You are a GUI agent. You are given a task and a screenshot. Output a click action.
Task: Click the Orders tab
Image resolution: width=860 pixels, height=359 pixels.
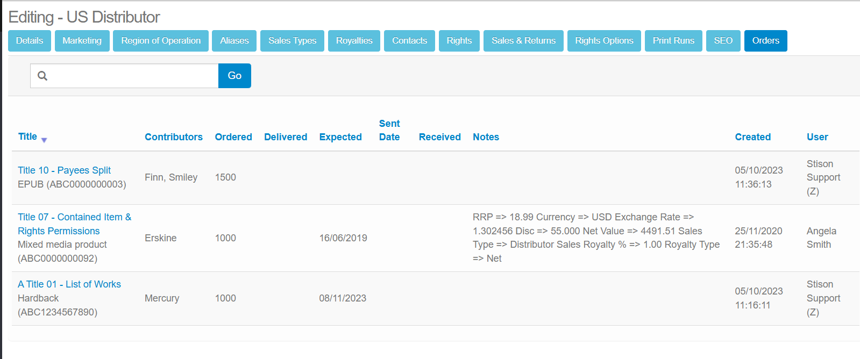[765, 41]
